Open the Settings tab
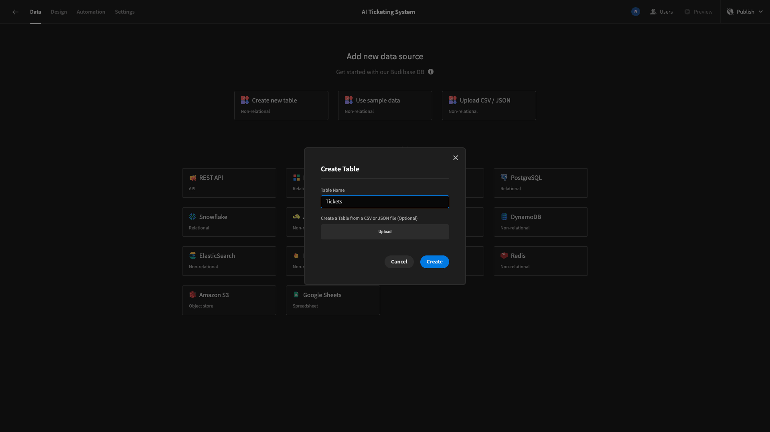The width and height of the screenshot is (770, 432). [x=125, y=12]
